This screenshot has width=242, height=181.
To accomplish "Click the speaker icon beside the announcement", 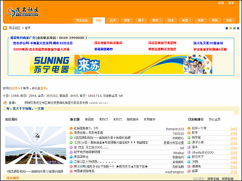I will tap(5, 103).
